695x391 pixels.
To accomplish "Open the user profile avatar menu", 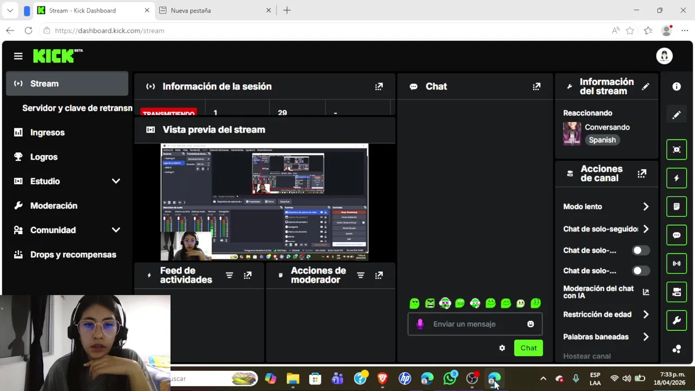I will pyautogui.click(x=664, y=56).
